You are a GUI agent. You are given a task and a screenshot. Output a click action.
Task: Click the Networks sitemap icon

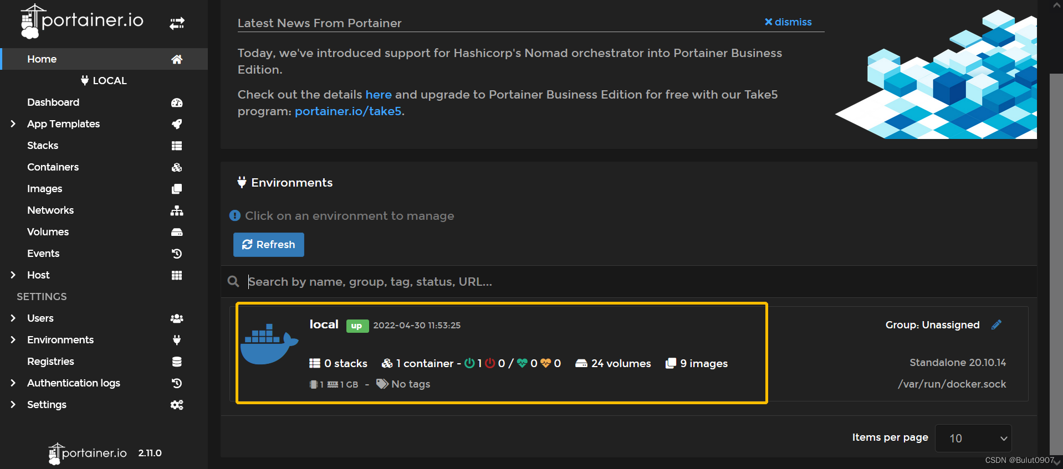[177, 210]
